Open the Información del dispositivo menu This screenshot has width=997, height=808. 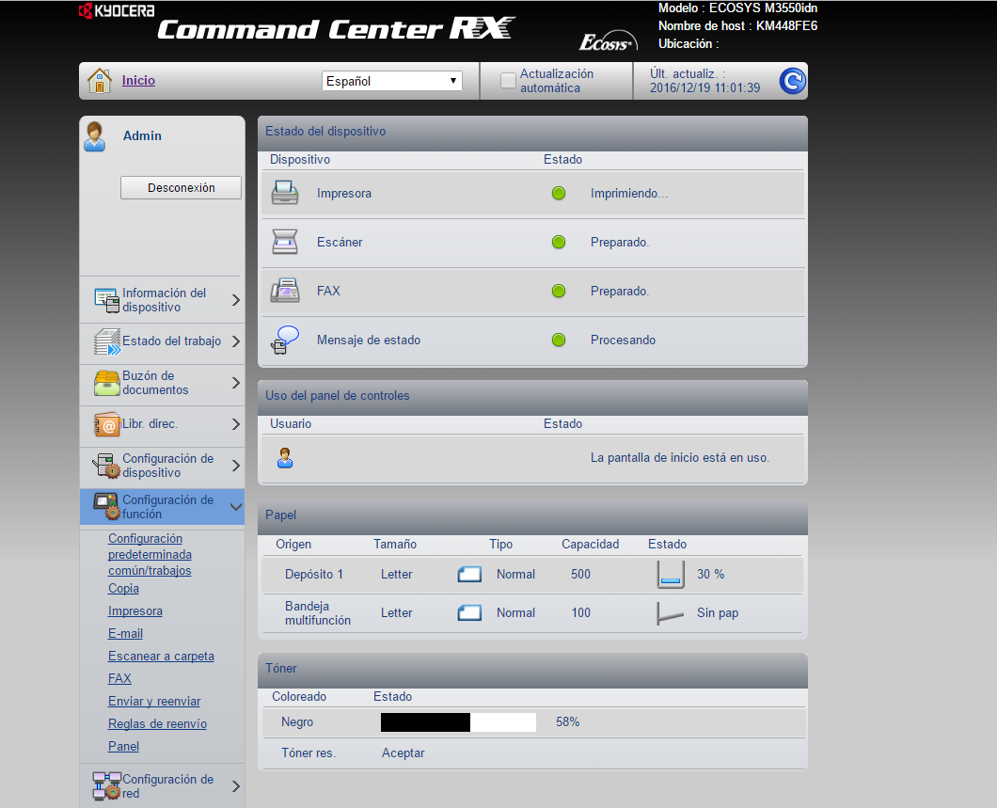pos(162,299)
